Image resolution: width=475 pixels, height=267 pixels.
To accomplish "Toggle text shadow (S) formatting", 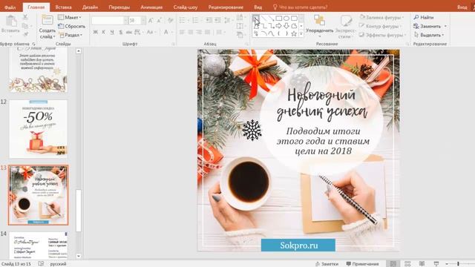I will click(120, 32).
